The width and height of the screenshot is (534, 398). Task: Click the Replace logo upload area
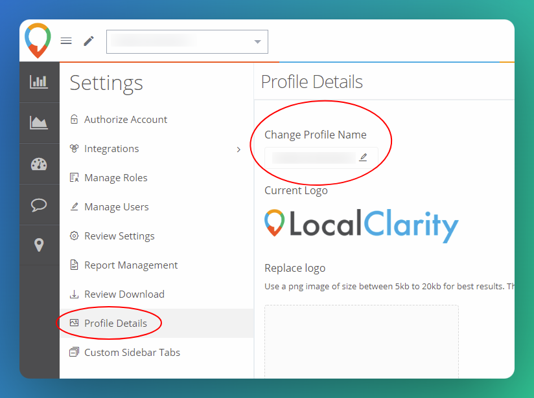362,342
